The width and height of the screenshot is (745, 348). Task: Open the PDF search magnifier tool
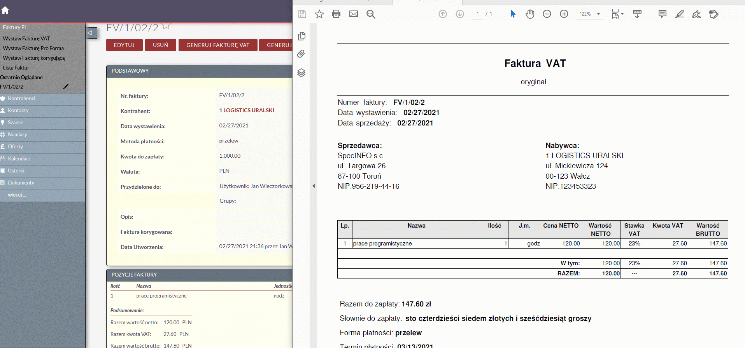click(x=371, y=14)
